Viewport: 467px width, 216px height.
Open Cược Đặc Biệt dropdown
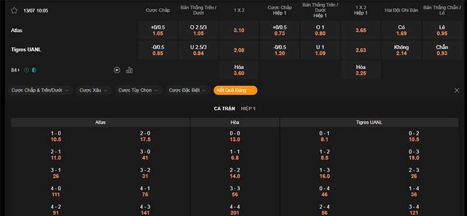click(188, 90)
